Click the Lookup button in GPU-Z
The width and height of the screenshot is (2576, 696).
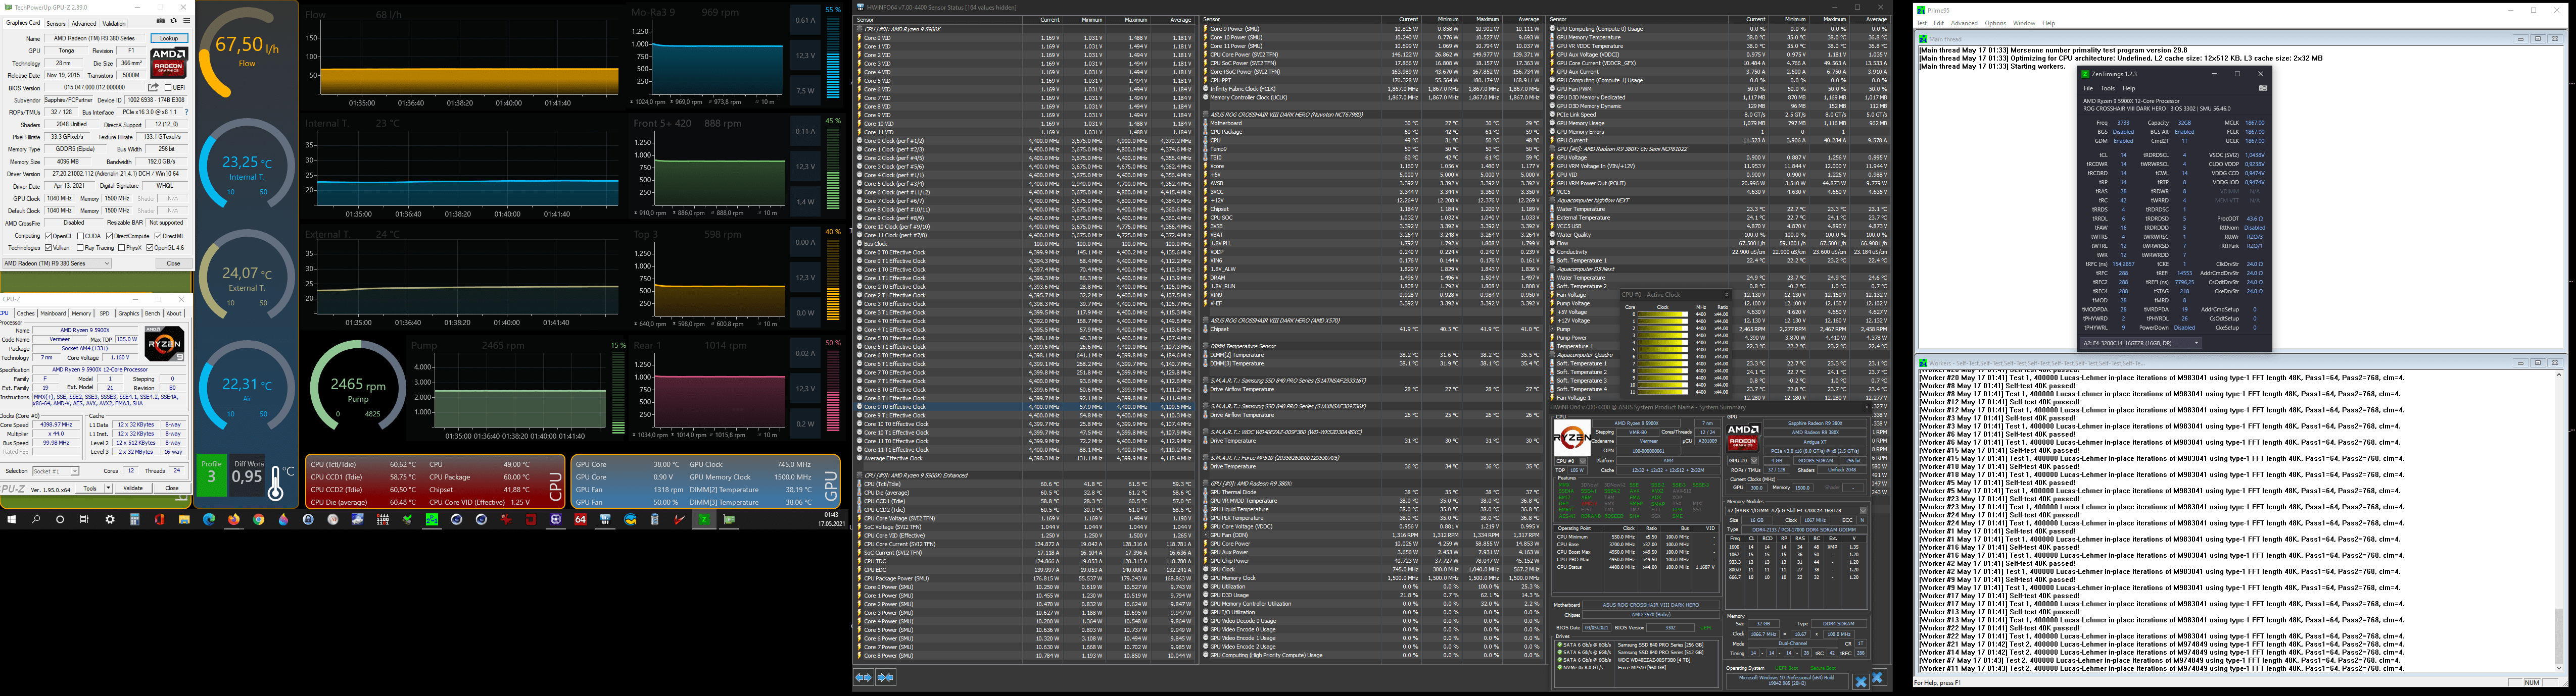(169, 38)
